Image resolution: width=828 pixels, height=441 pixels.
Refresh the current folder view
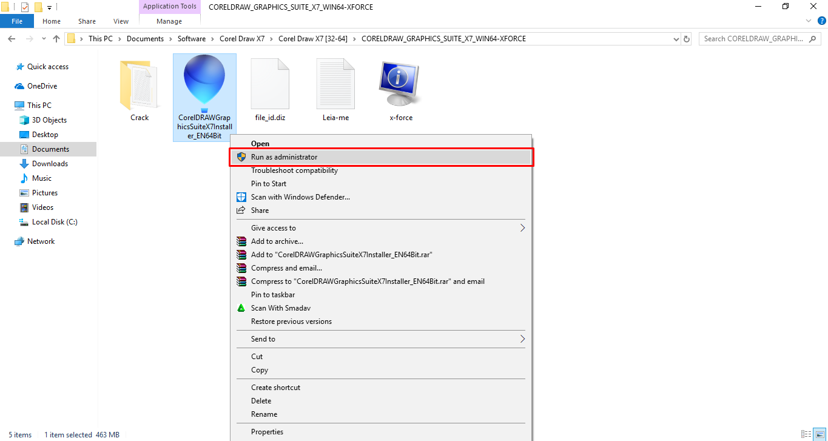click(x=687, y=39)
